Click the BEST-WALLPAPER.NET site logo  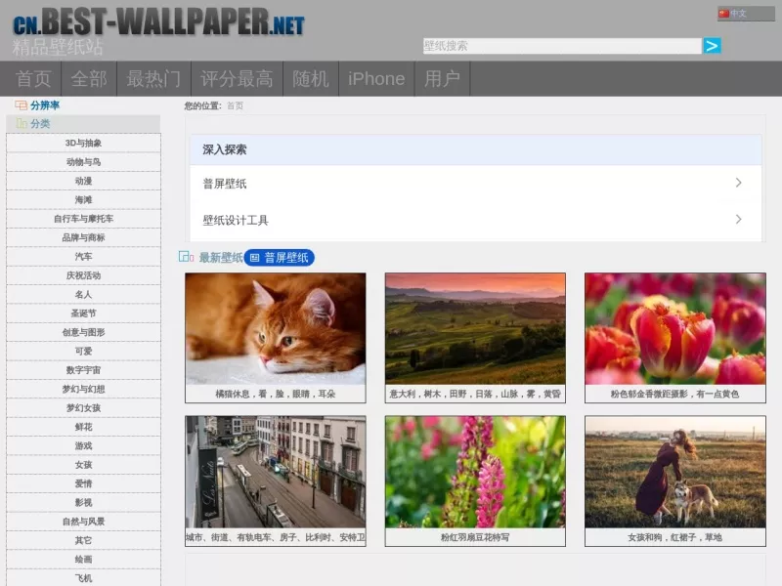[x=158, y=22]
